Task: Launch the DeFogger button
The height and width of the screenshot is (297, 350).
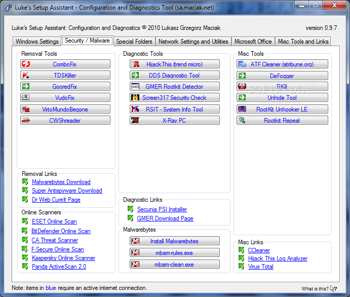Action: (x=282, y=76)
